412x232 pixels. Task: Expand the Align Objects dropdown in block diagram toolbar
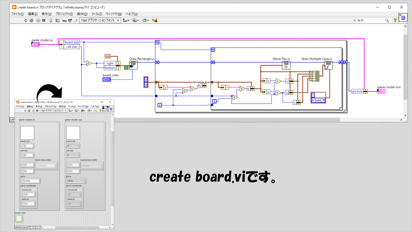coord(126,20)
